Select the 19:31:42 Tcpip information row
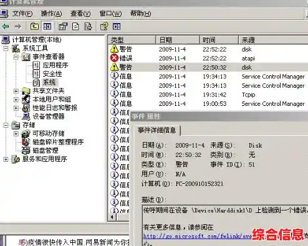 click(x=208, y=94)
